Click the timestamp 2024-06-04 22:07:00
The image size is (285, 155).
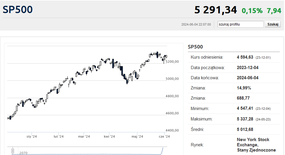click(196, 25)
